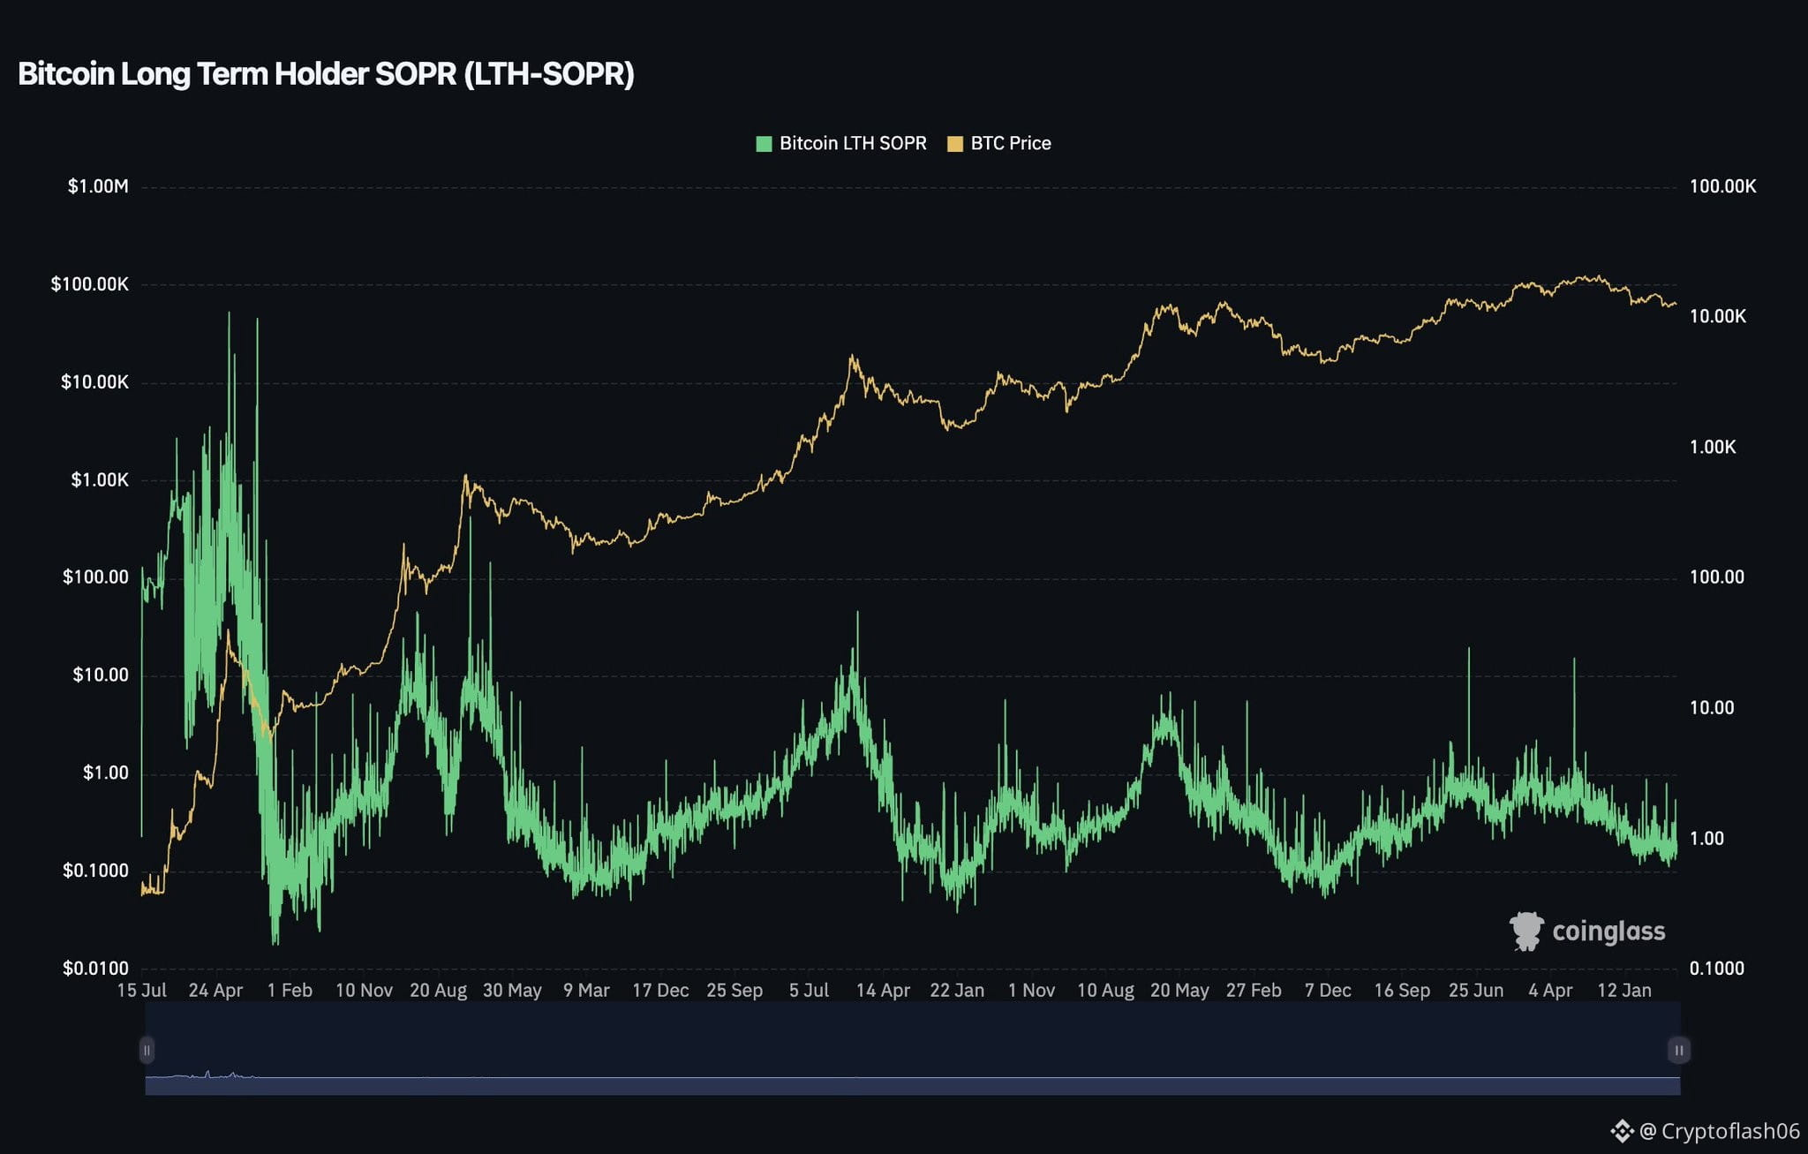The height and width of the screenshot is (1154, 1808).
Task: Click the 20 Aug date label
Action: (438, 991)
